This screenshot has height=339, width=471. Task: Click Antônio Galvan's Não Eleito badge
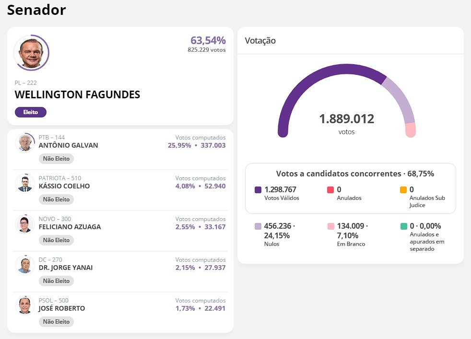[56, 159]
